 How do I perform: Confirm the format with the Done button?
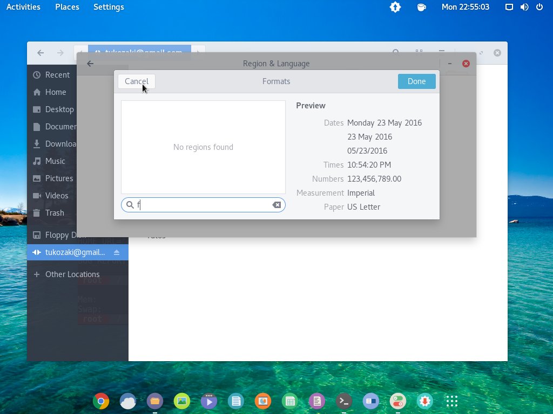[x=416, y=81]
